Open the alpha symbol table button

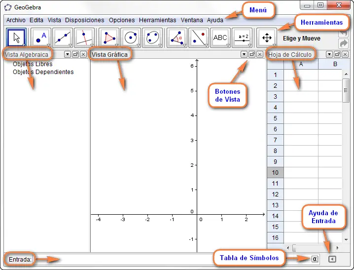tap(315, 259)
